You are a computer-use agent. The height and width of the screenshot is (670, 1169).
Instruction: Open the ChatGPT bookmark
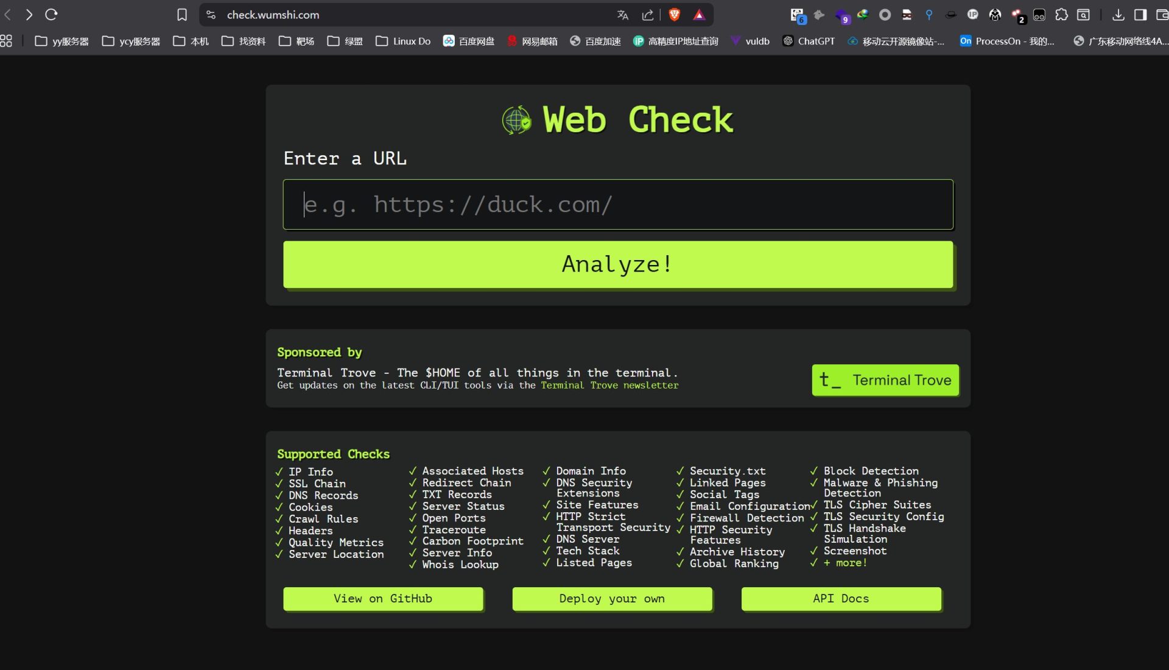tap(809, 41)
